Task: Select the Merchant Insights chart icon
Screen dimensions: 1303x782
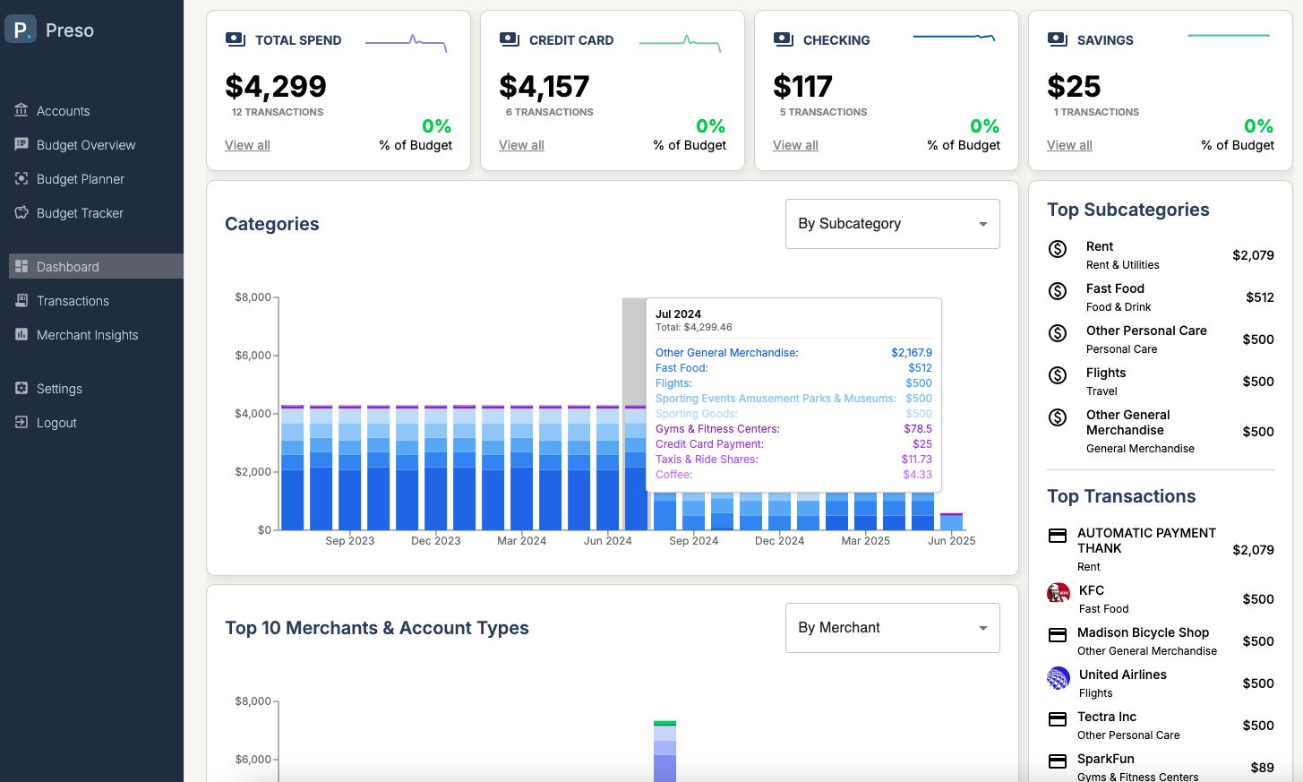Action: click(x=21, y=334)
